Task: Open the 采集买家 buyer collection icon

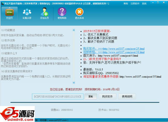Action: point(27,13)
